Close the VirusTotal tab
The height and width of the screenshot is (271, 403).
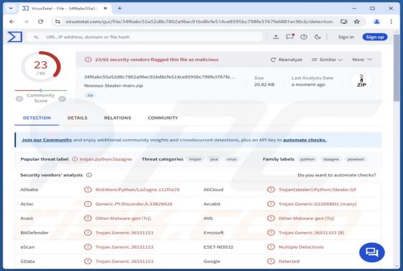[105, 8]
